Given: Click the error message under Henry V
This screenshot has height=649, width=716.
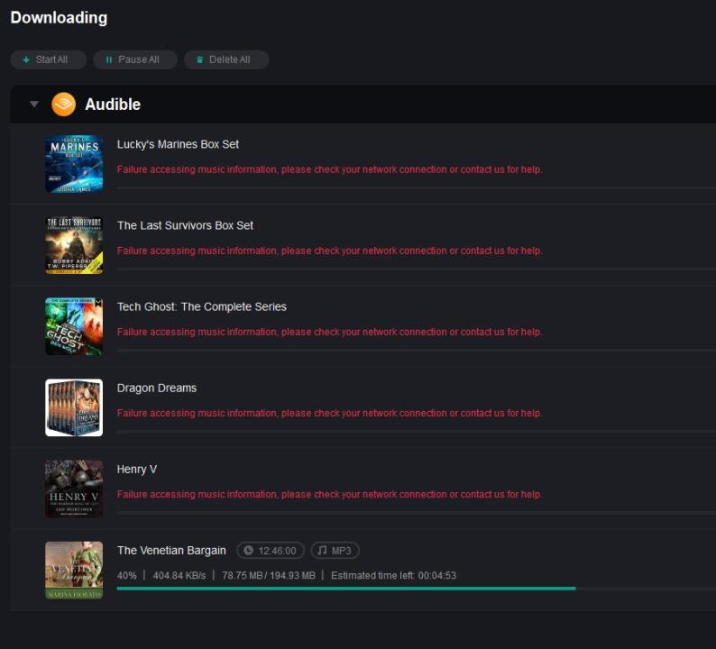Looking at the screenshot, I should [330, 495].
